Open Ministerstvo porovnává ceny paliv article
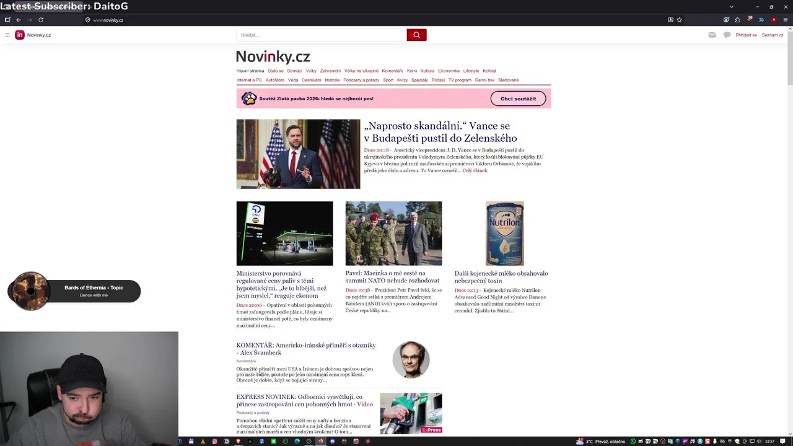The width and height of the screenshot is (793, 446). point(281,284)
